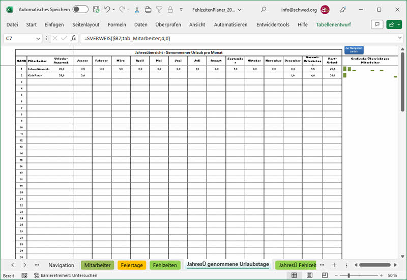
Task: Click the scissors cut icon
Action: 137,9
